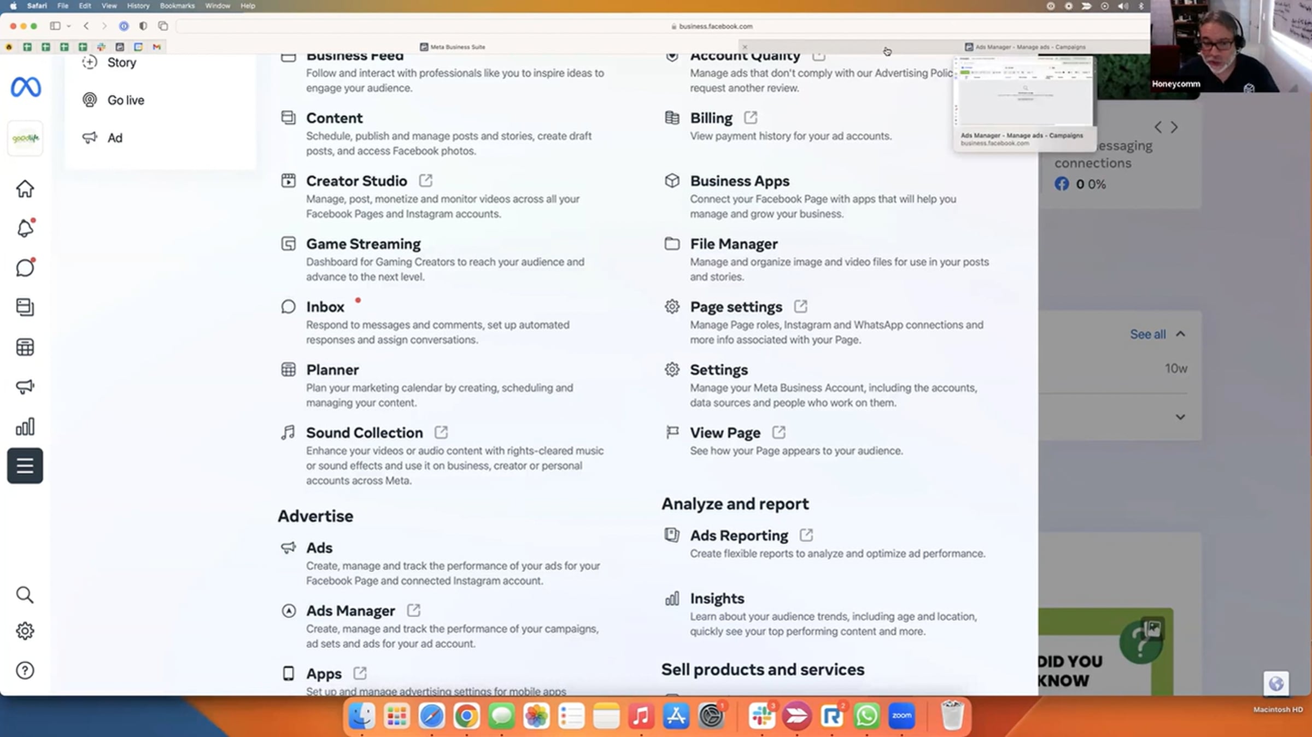The height and width of the screenshot is (737, 1312).
Task: Toggle the All tools hamburger menu
Action: pyautogui.click(x=25, y=466)
